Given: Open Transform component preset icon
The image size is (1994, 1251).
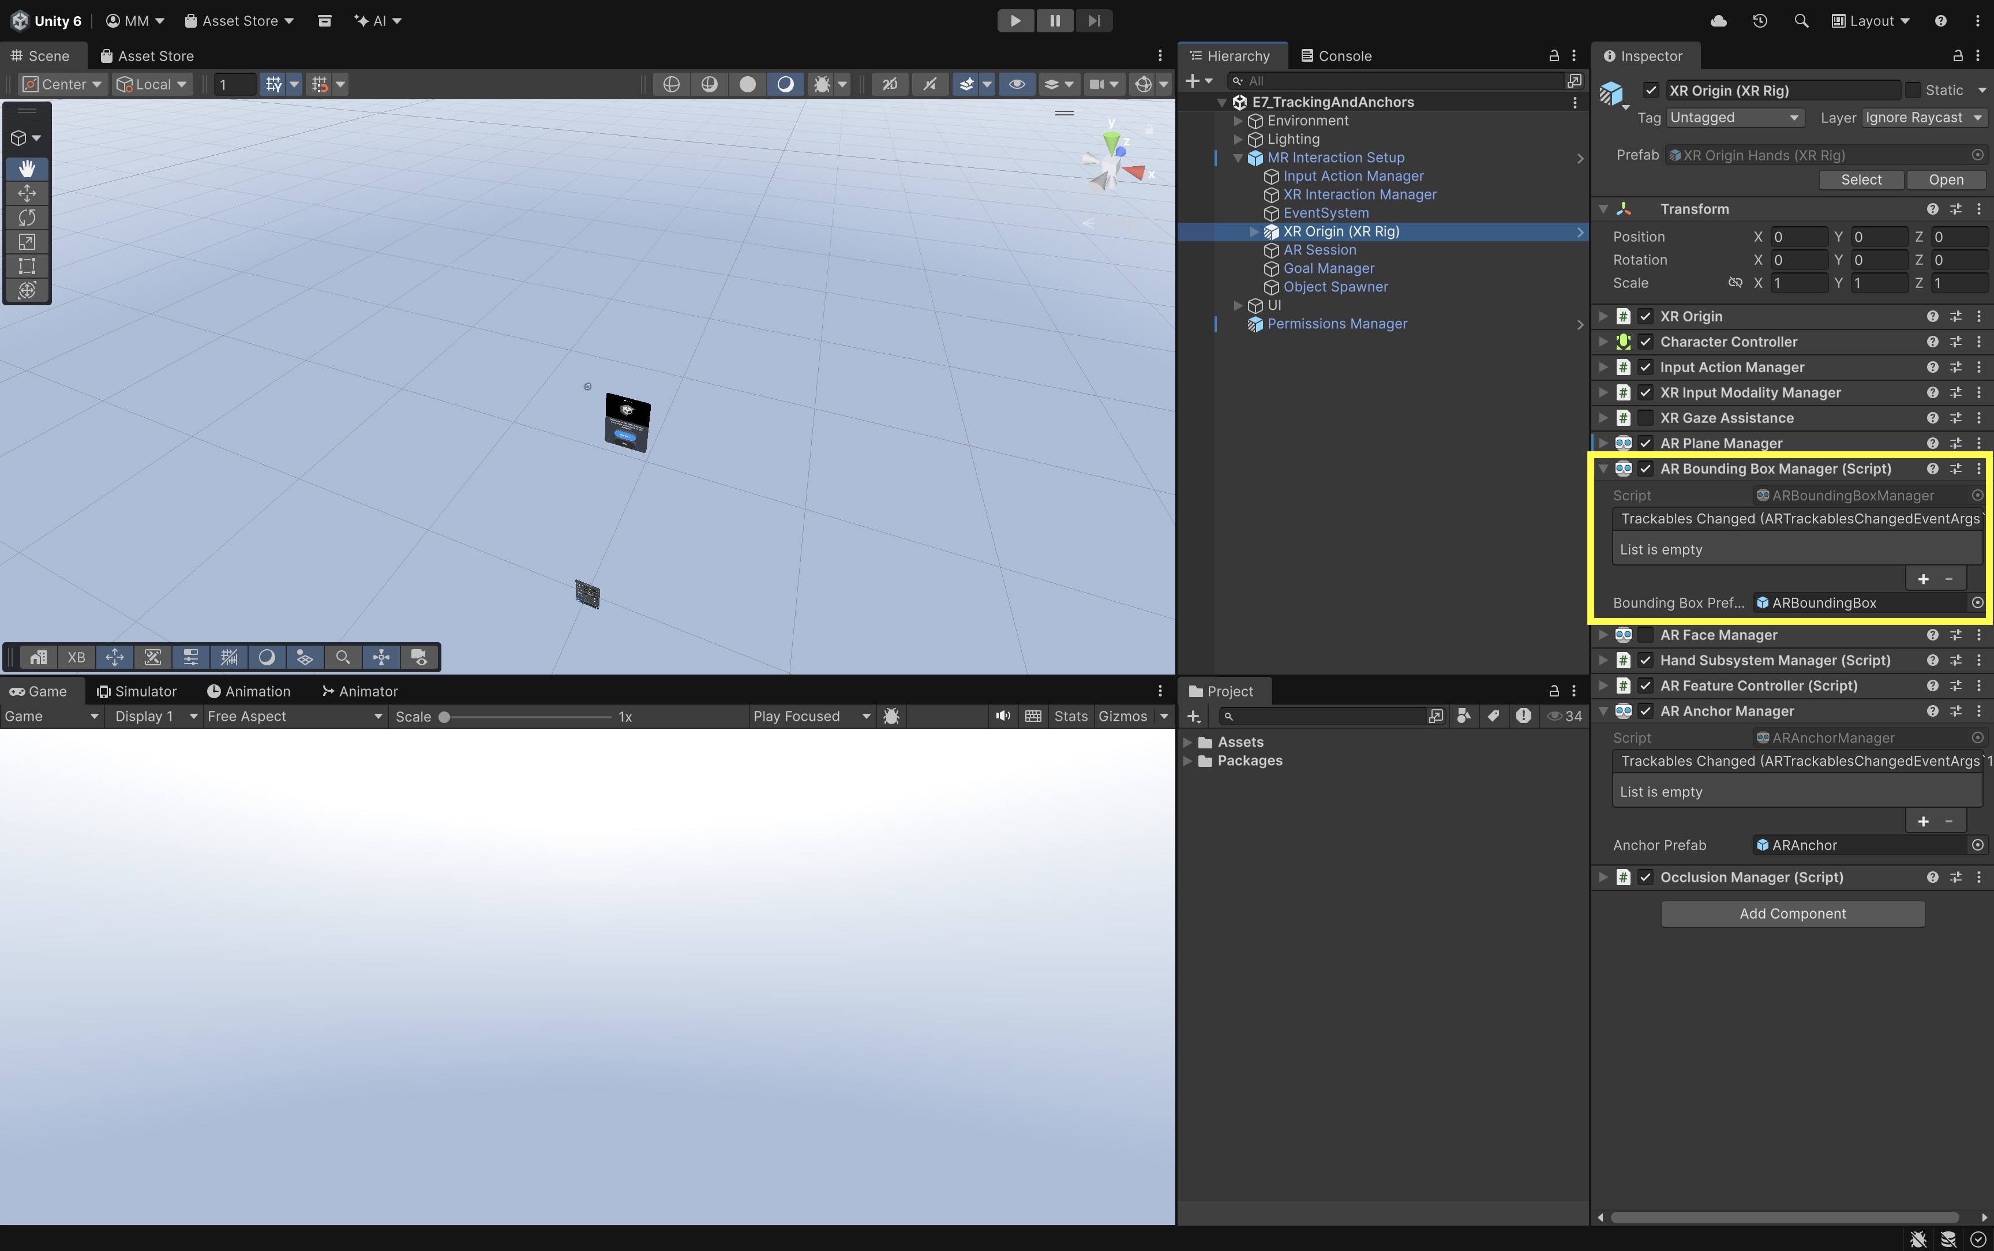Looking at the screenshot, I should pyautogui.click(x=1955, y=209).
